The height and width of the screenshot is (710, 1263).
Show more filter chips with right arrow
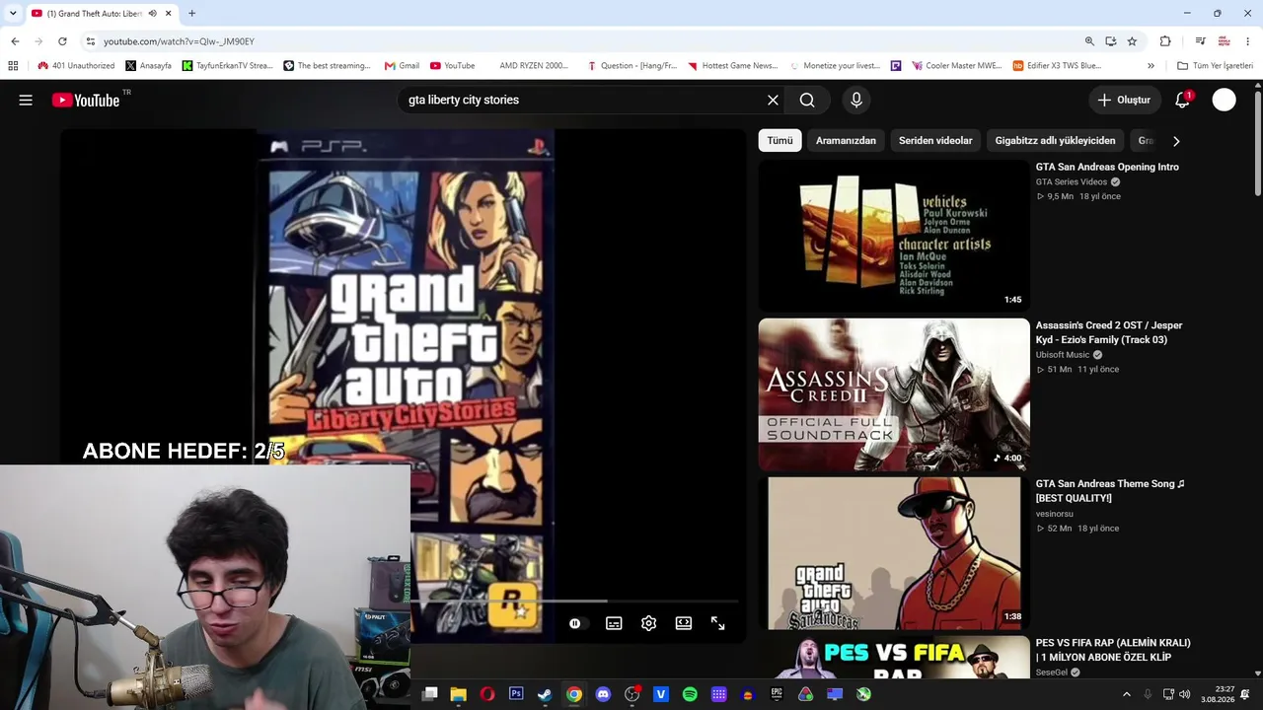pyautogui.click(x=1175, y=140)
